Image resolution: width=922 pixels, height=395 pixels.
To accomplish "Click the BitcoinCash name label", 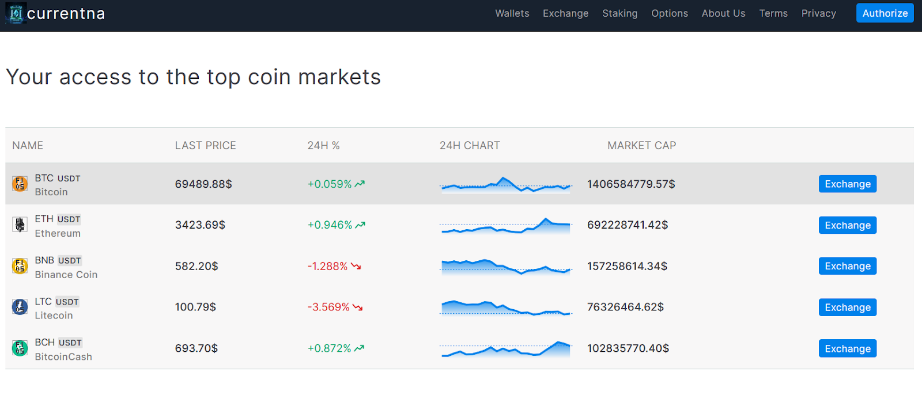I will click(63, 357).
